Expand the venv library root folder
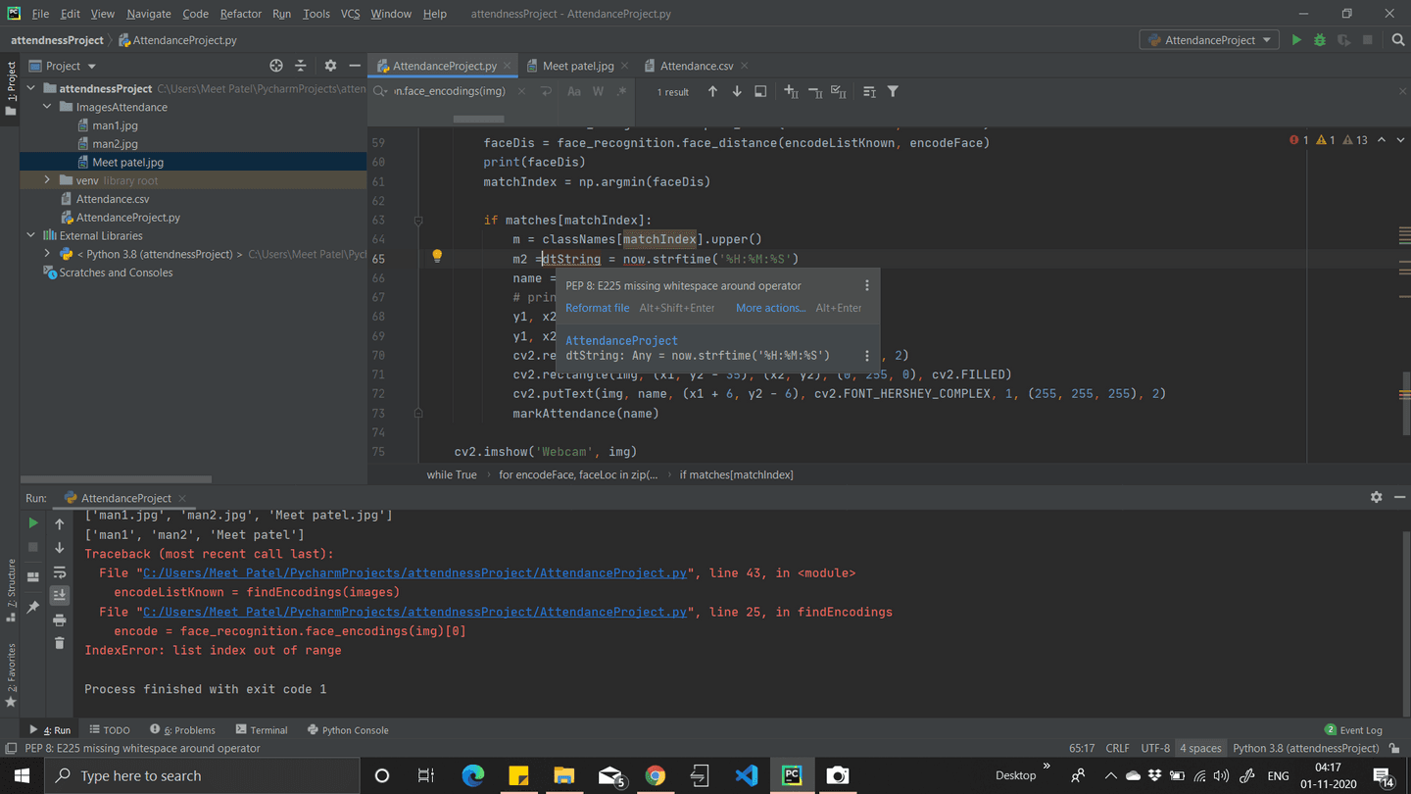1411x794 pixels. pyautogui.click(x=47, y=180)
